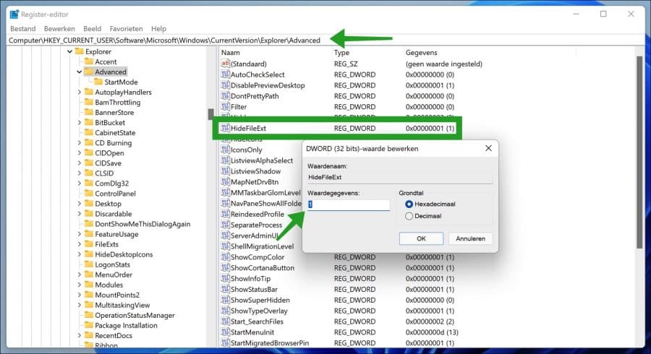Select the Decimaal radio button

click(x=409, y=216)
